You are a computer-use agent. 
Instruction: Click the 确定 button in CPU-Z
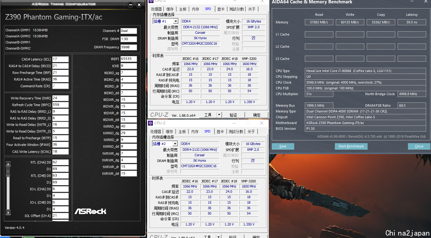pyautogui.click(x=257, y=115)
